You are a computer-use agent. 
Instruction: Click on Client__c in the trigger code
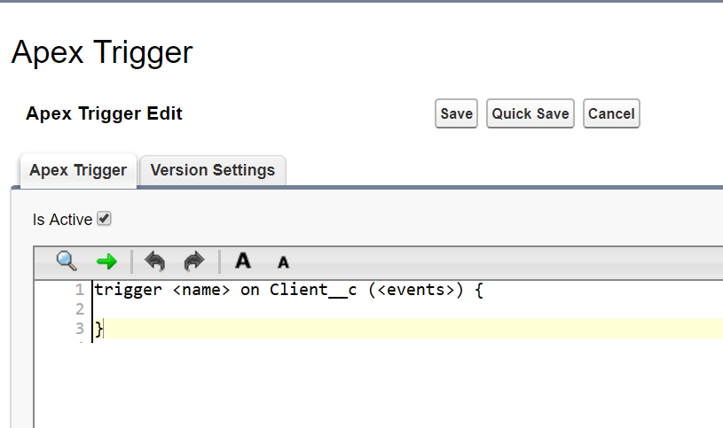[x=312, y=290]
